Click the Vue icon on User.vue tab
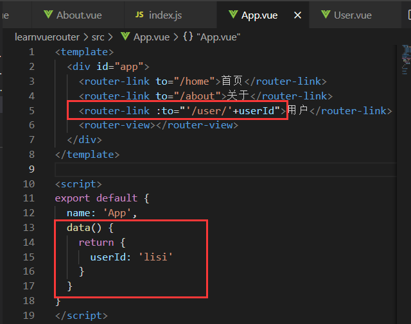The width and height of the screenshot is (411, 324). (326, 14)
